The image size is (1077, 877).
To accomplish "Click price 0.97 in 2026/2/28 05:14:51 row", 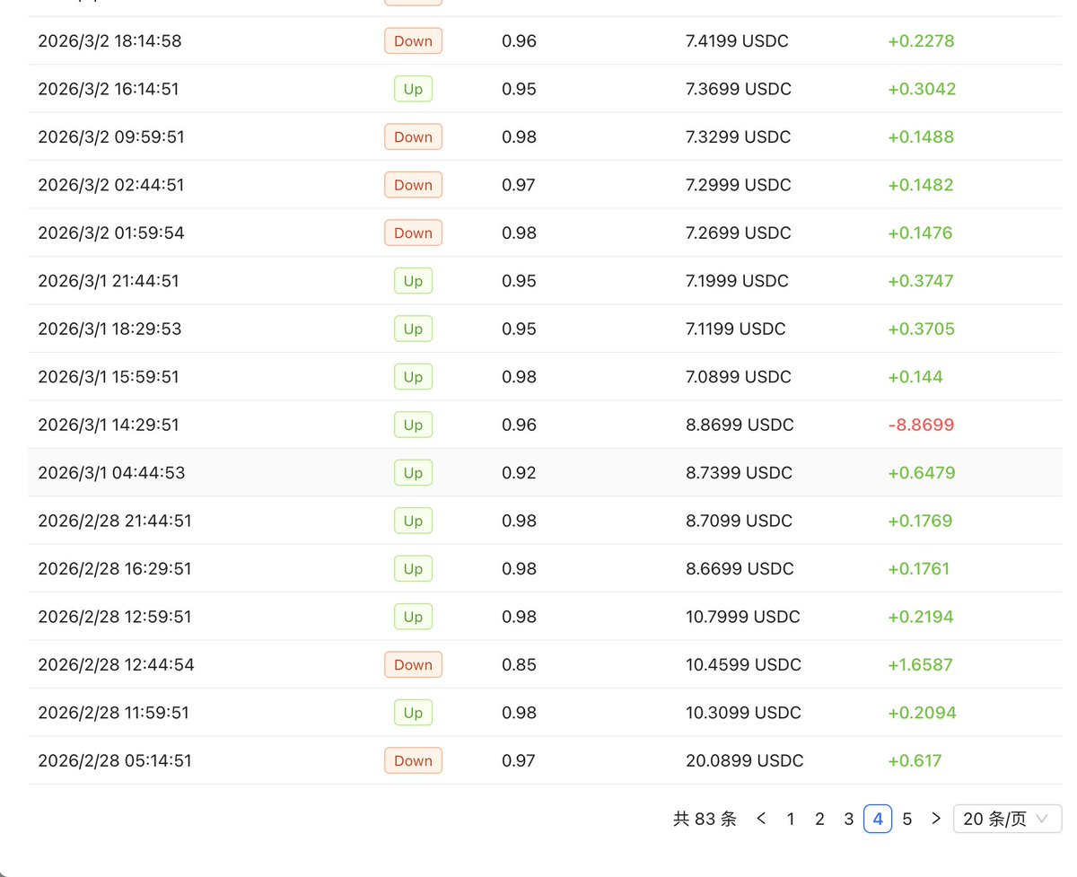I will point(519,760).
